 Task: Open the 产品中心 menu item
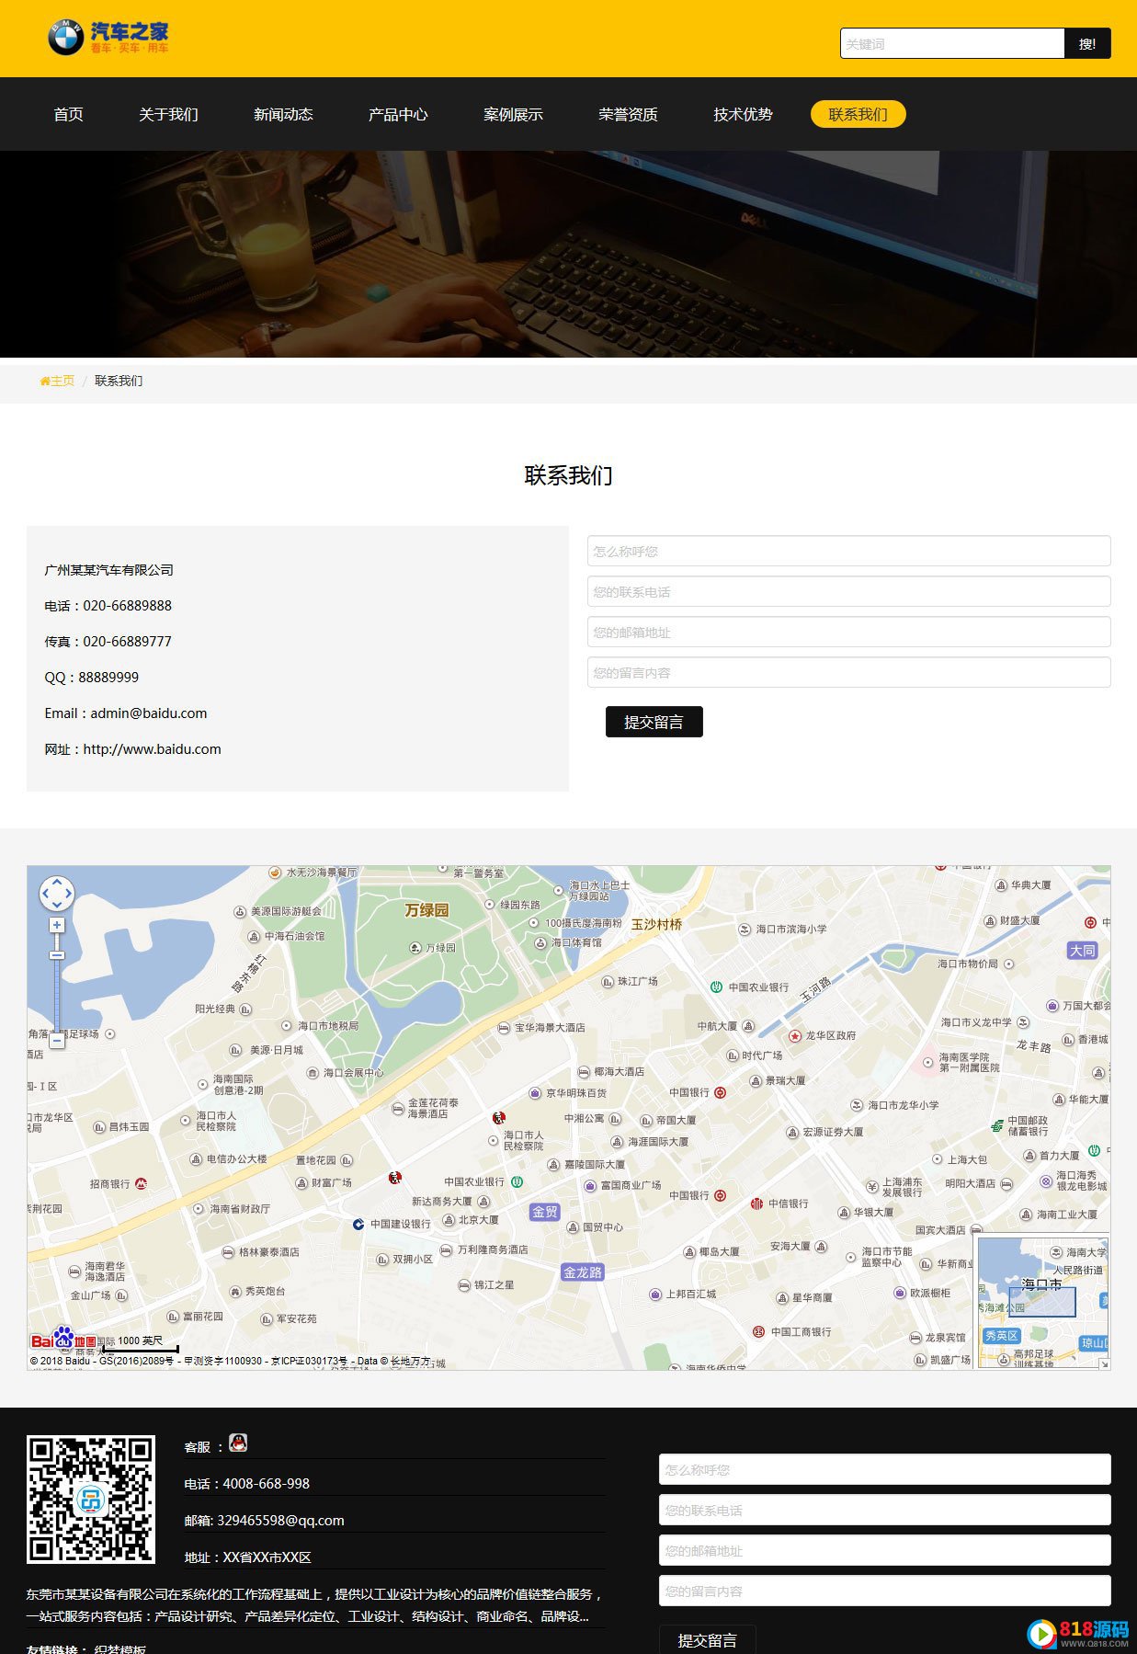[x=398, y=114]
